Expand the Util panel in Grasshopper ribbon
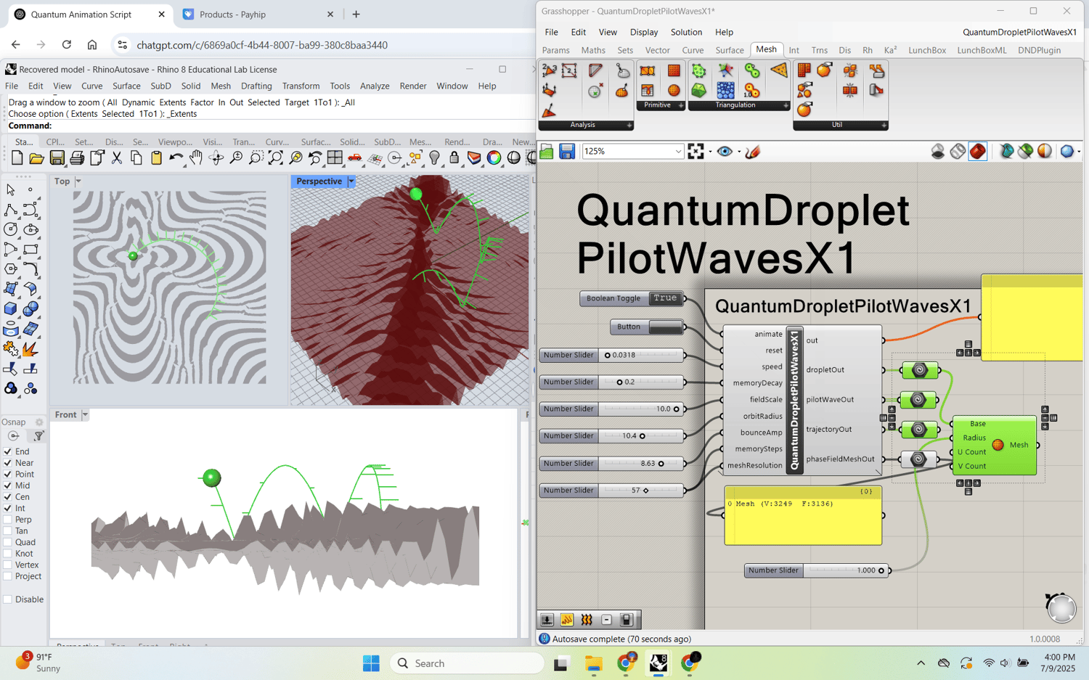Image resolution: width=1089 pixels, height=680 pixels. [x=884, y=126]
